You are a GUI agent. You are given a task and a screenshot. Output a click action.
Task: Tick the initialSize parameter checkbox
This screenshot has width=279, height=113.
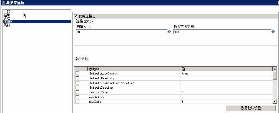pyautogui.click(x=77, y=92)
